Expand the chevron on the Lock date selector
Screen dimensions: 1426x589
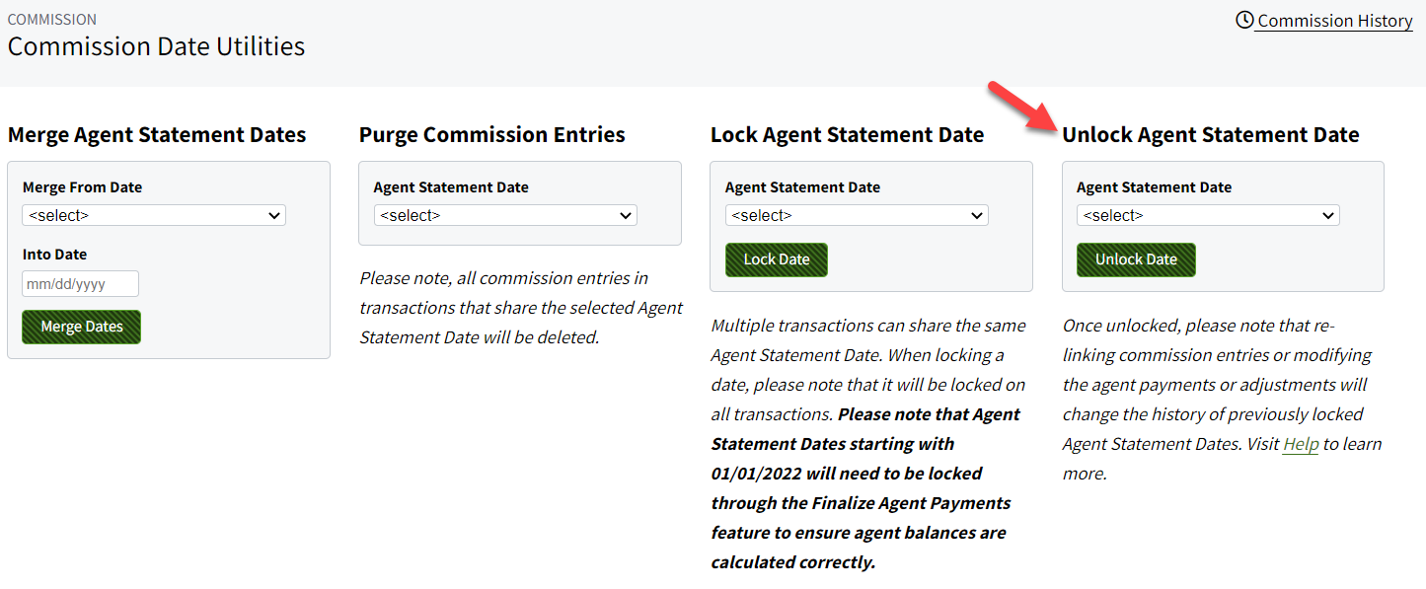tap(977, 215)
